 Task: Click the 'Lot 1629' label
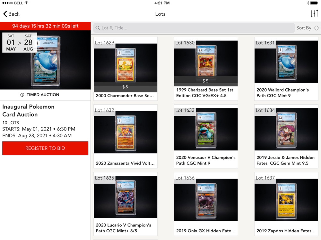104,43
